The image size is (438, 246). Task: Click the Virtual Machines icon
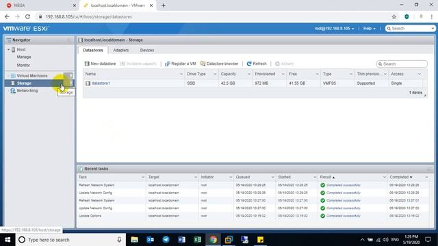point(13,76)
